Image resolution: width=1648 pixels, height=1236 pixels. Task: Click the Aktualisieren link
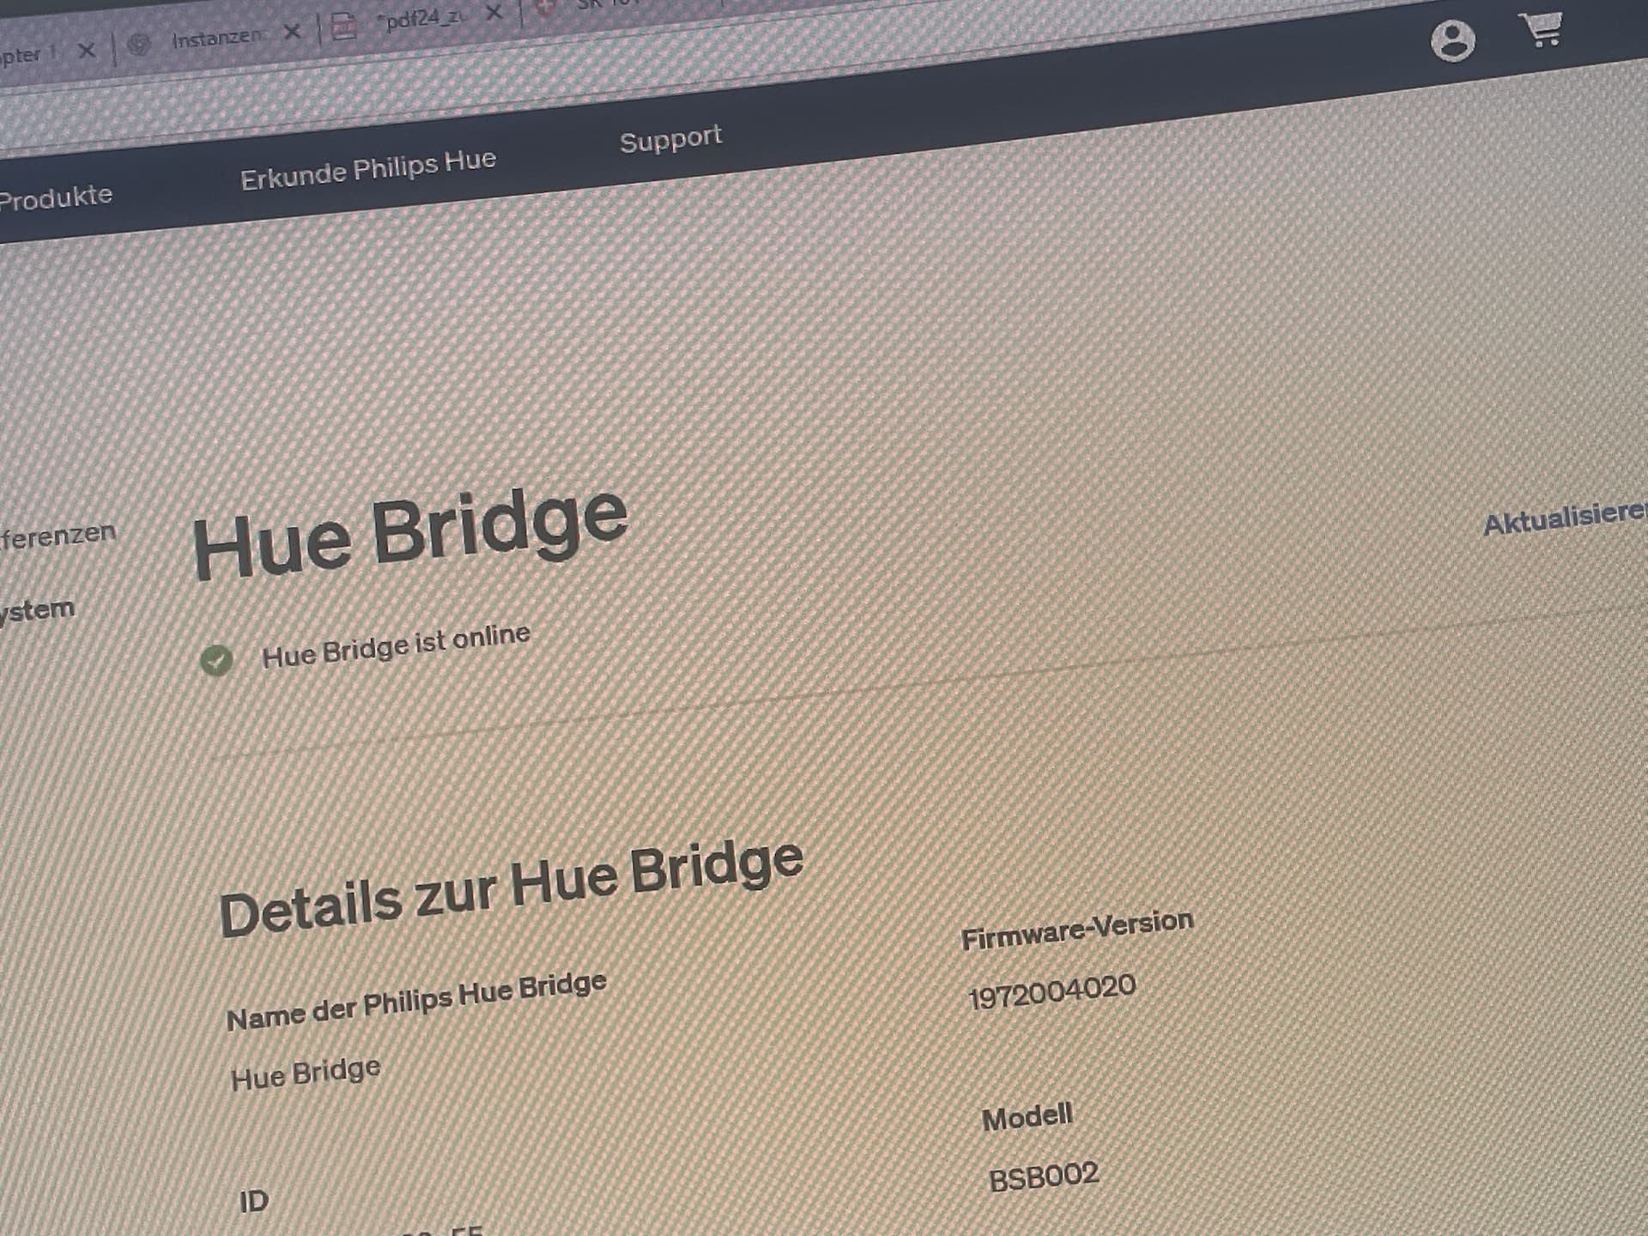coord(1565,518)
